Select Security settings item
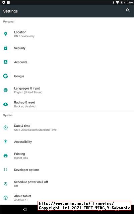 click(x=67, y=48)
